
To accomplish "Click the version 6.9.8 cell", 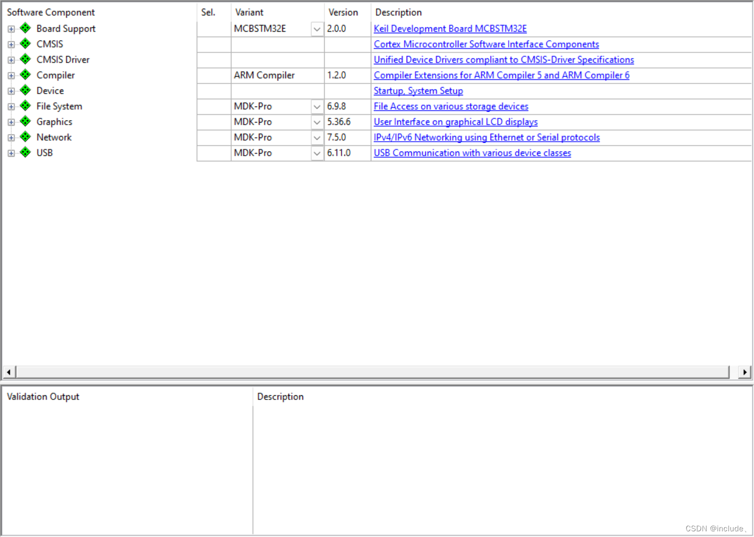I will coord(347,106).
